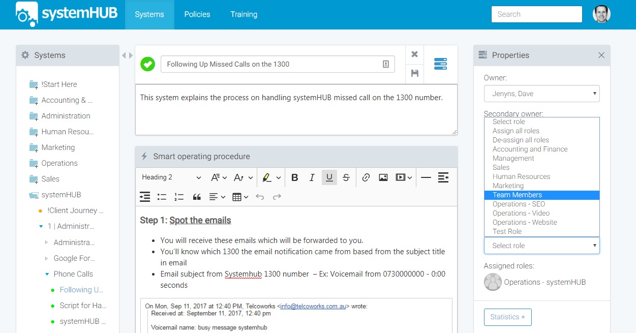Select Human Resources role option
This screenshot has height=333, width=636.
point(542,176)
